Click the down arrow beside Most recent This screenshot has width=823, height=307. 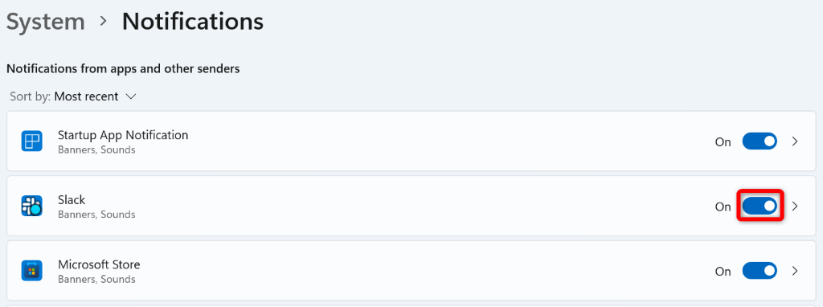point(131,96)
